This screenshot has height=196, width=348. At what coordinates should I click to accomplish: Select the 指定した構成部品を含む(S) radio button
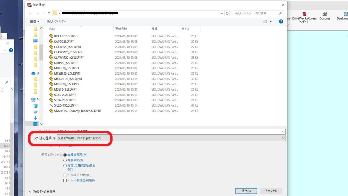(65, 165)
